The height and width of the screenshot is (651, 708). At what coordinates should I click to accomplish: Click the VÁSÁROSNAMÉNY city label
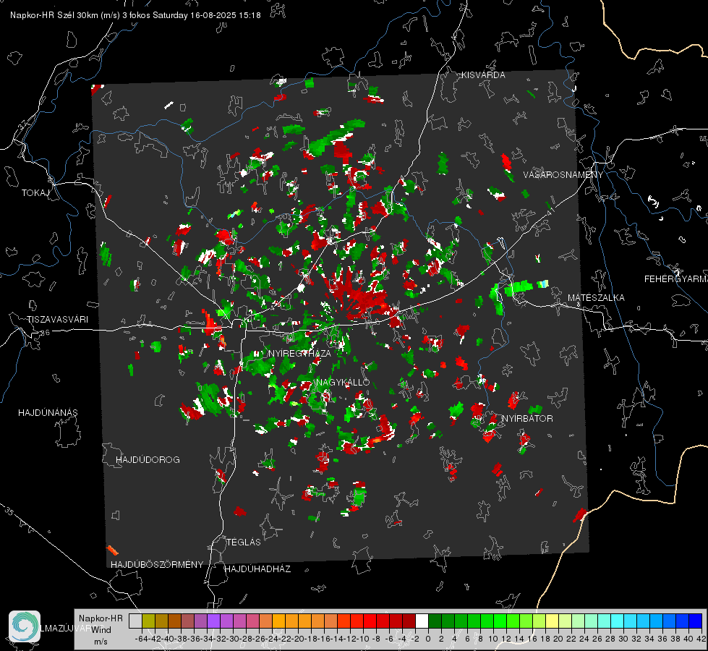[563, 175]
